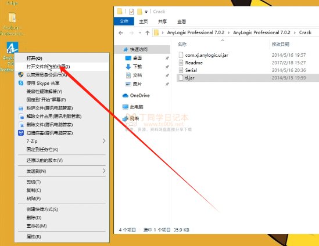This screenshot has height=246, width=319.
Task: Select OneDrive in the navigation pane
Action: coord(139,96)
